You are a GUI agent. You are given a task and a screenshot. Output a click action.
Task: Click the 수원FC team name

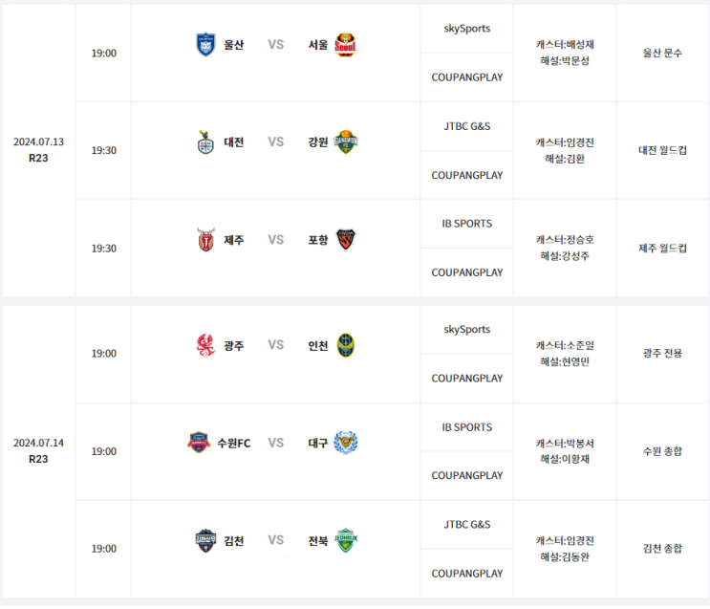(x=234, y=443)
